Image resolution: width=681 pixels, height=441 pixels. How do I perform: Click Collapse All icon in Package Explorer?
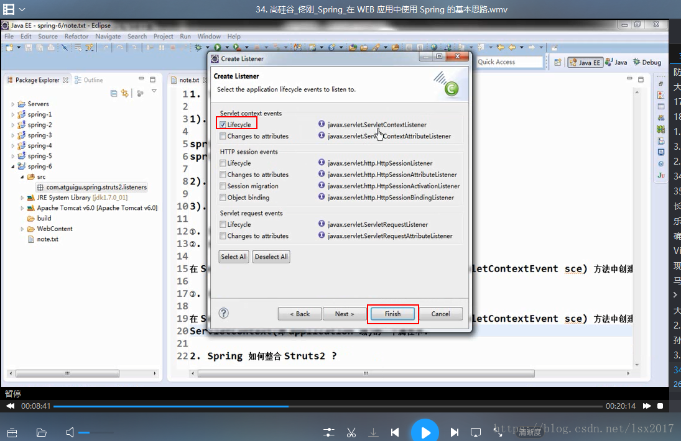pyautogui.click(x=114, y=93)
